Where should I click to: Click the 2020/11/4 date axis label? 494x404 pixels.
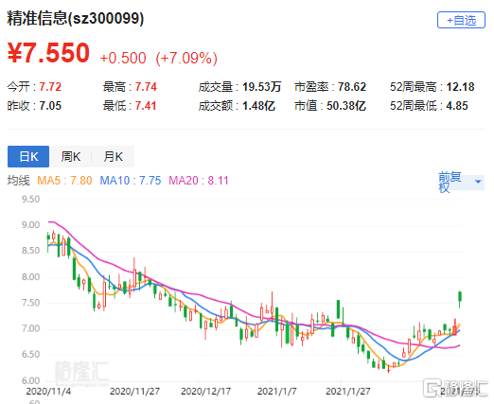pos(48,392)
